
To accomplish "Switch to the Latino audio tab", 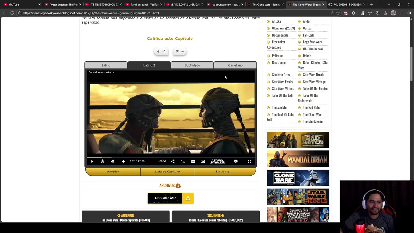I will 106,65.
